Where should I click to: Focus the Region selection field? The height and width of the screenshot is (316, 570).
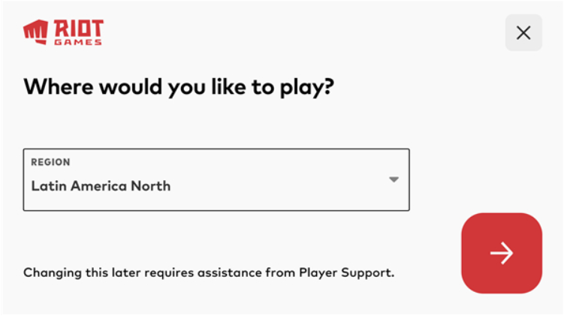coord(216,179)
